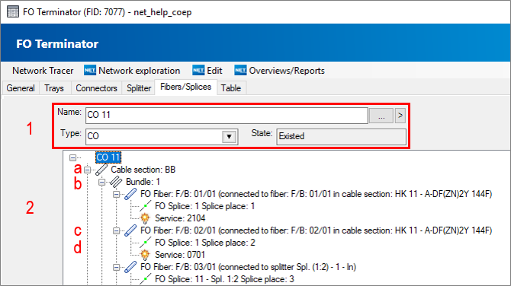Click the ellipsis browse button next to Name
This screenshot has height=286, width=511.
tap(381, 116)
